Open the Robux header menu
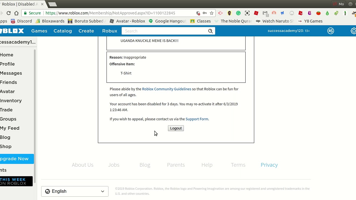 [x=110, y=31]
